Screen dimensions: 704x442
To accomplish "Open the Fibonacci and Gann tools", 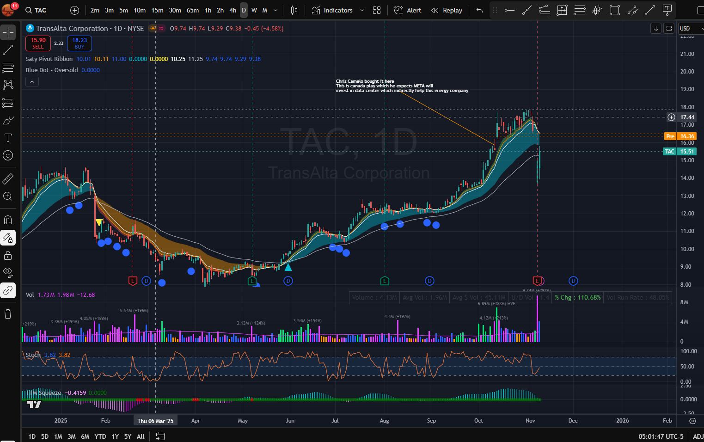I will 8,68.
